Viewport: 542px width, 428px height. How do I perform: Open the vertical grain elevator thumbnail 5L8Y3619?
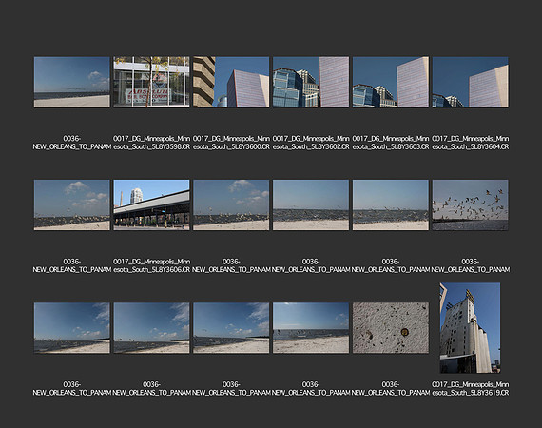click(x=470, y=328)
